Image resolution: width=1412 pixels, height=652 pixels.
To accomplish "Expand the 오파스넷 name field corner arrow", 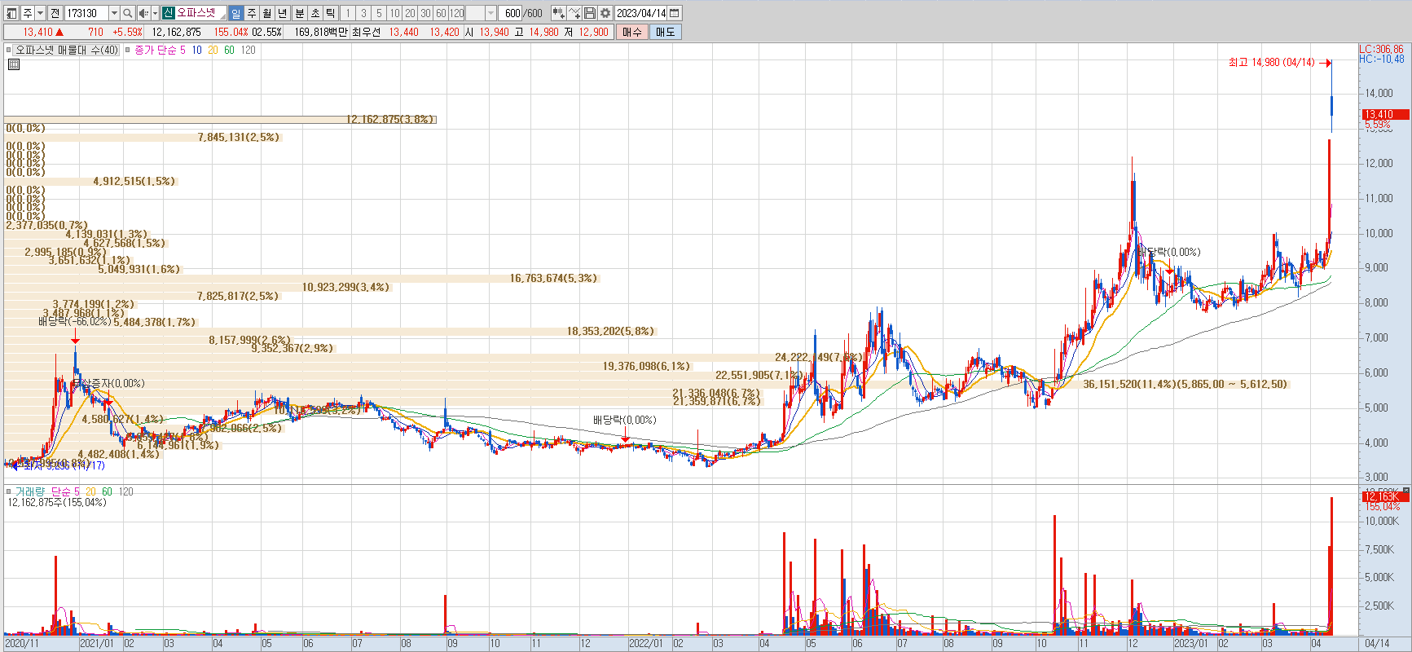I will (222, 16).
